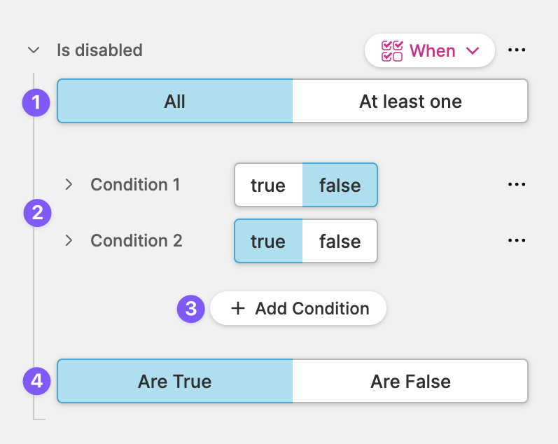Screen dimensions: 558x444
Task: Click the purple step 2 badge
Action: [x=38, y=212]
